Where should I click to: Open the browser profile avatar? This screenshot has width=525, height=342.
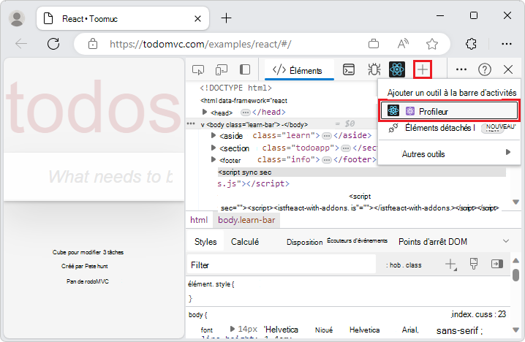pyautogui.click(x=17, y=18)
